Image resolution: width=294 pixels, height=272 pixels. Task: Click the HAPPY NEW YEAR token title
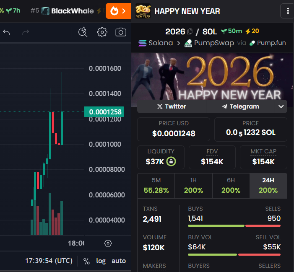tap(187, 11)
